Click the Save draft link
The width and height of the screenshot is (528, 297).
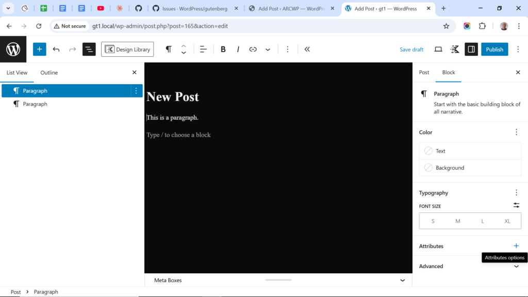pyautogui.click(x=411, y=49)
